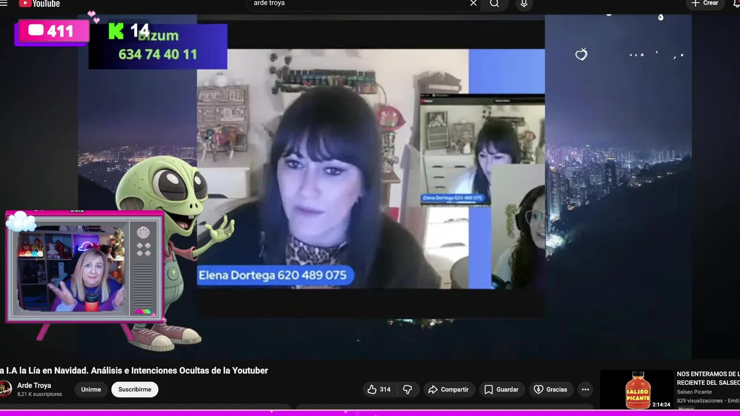Click the '8,21 K suscriptores' text
This screenshot has width=740, height=416.
coord(39,395)
